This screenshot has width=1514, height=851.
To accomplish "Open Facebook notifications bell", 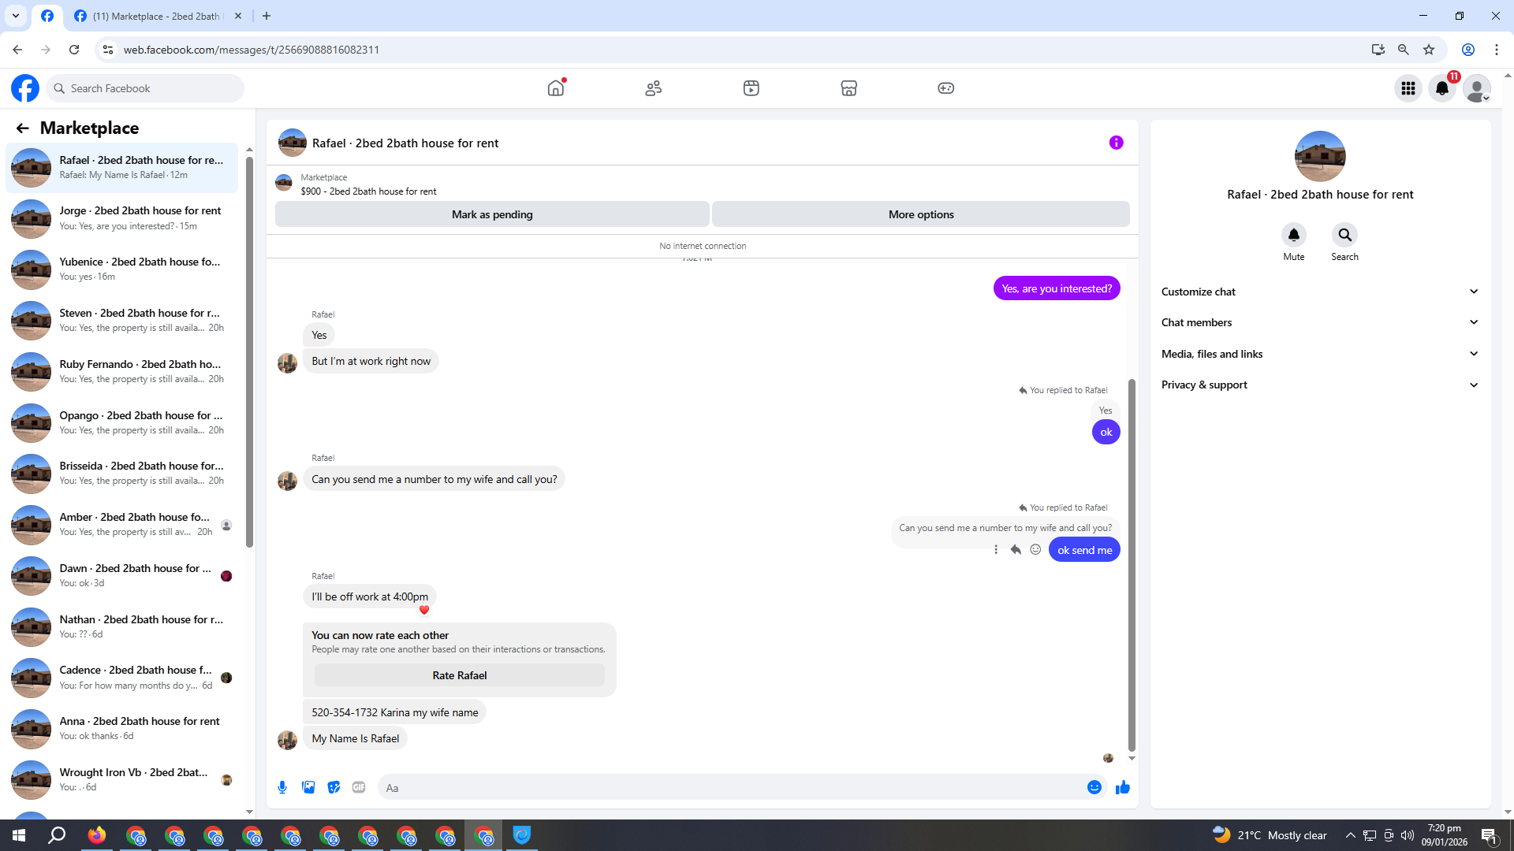I will pos(1441,88).
